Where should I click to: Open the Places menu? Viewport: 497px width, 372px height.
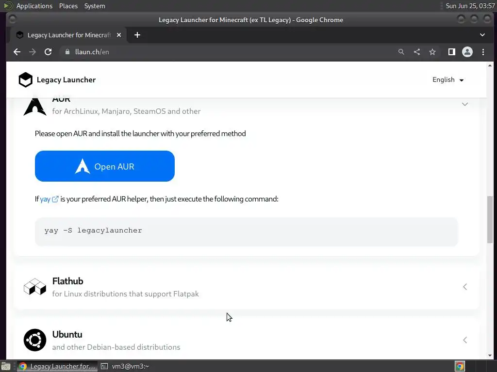pos(68,6)
